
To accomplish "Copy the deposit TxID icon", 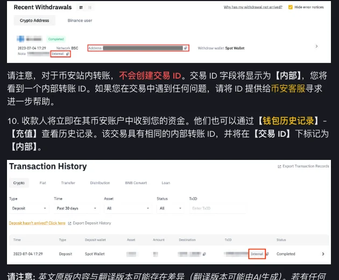I will (x=267, y=254).
